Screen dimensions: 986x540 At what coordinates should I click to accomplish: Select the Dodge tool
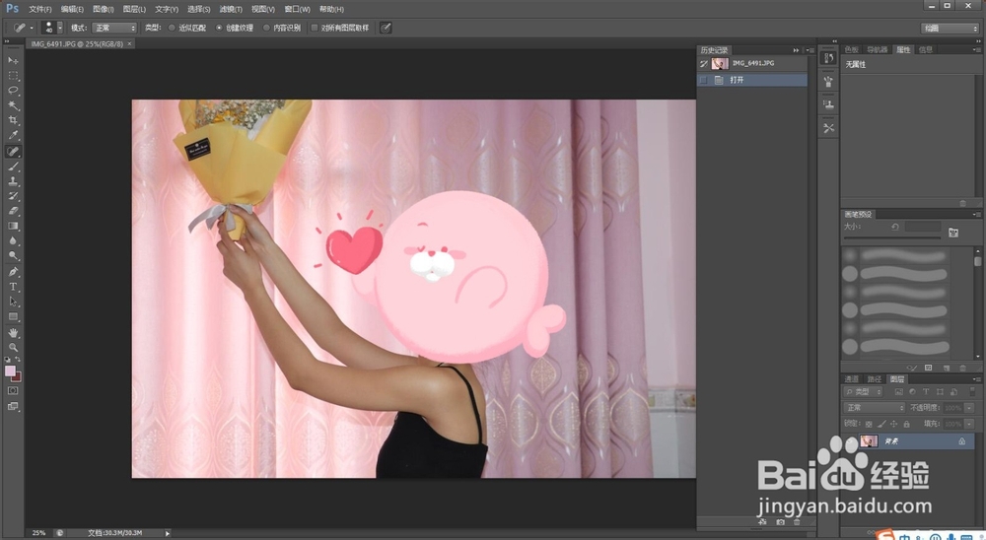tap(13, 256)
